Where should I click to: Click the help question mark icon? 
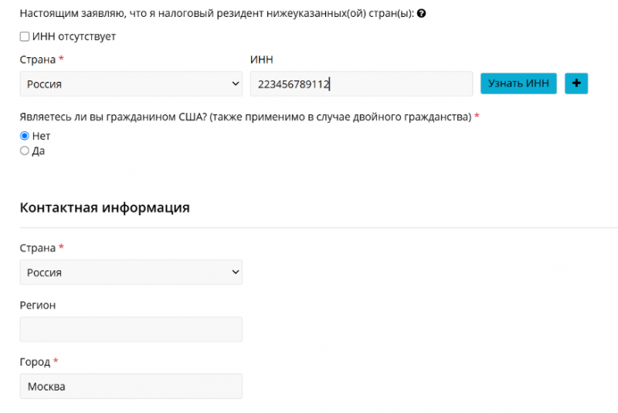click(422, 15)
